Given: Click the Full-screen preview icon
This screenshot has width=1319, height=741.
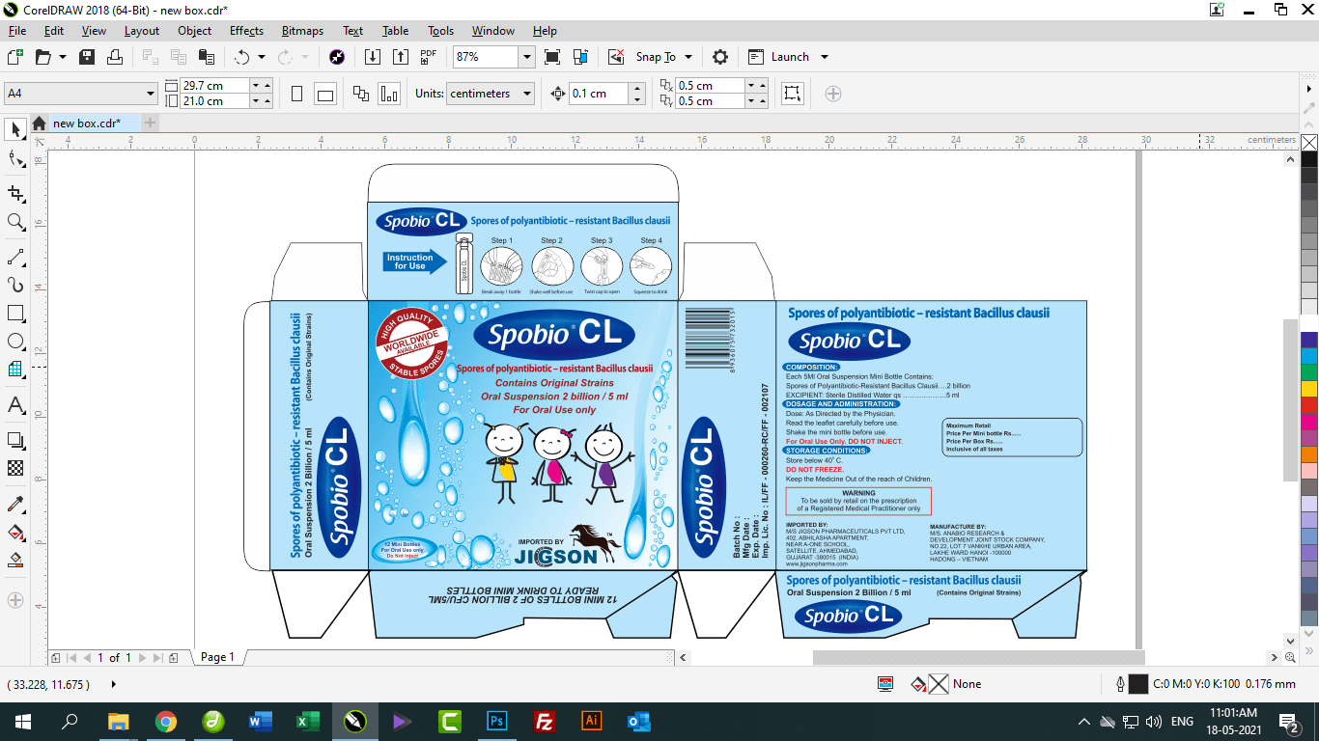Looking at the screenshot, I should click(x=552, y=57).
